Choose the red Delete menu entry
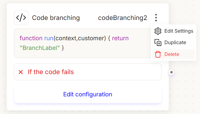The height and width of the screenshot is (114, 200). [174, 54]
